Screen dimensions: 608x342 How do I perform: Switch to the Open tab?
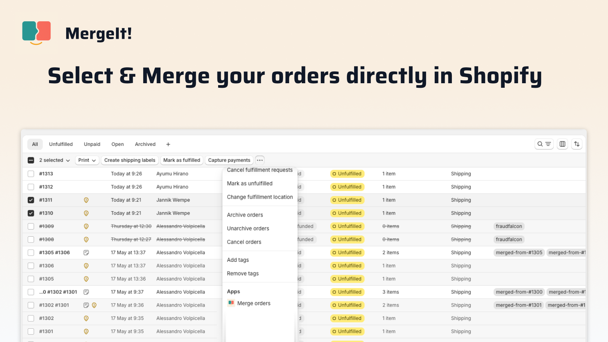pyautogui.click(x=117, y=144)
